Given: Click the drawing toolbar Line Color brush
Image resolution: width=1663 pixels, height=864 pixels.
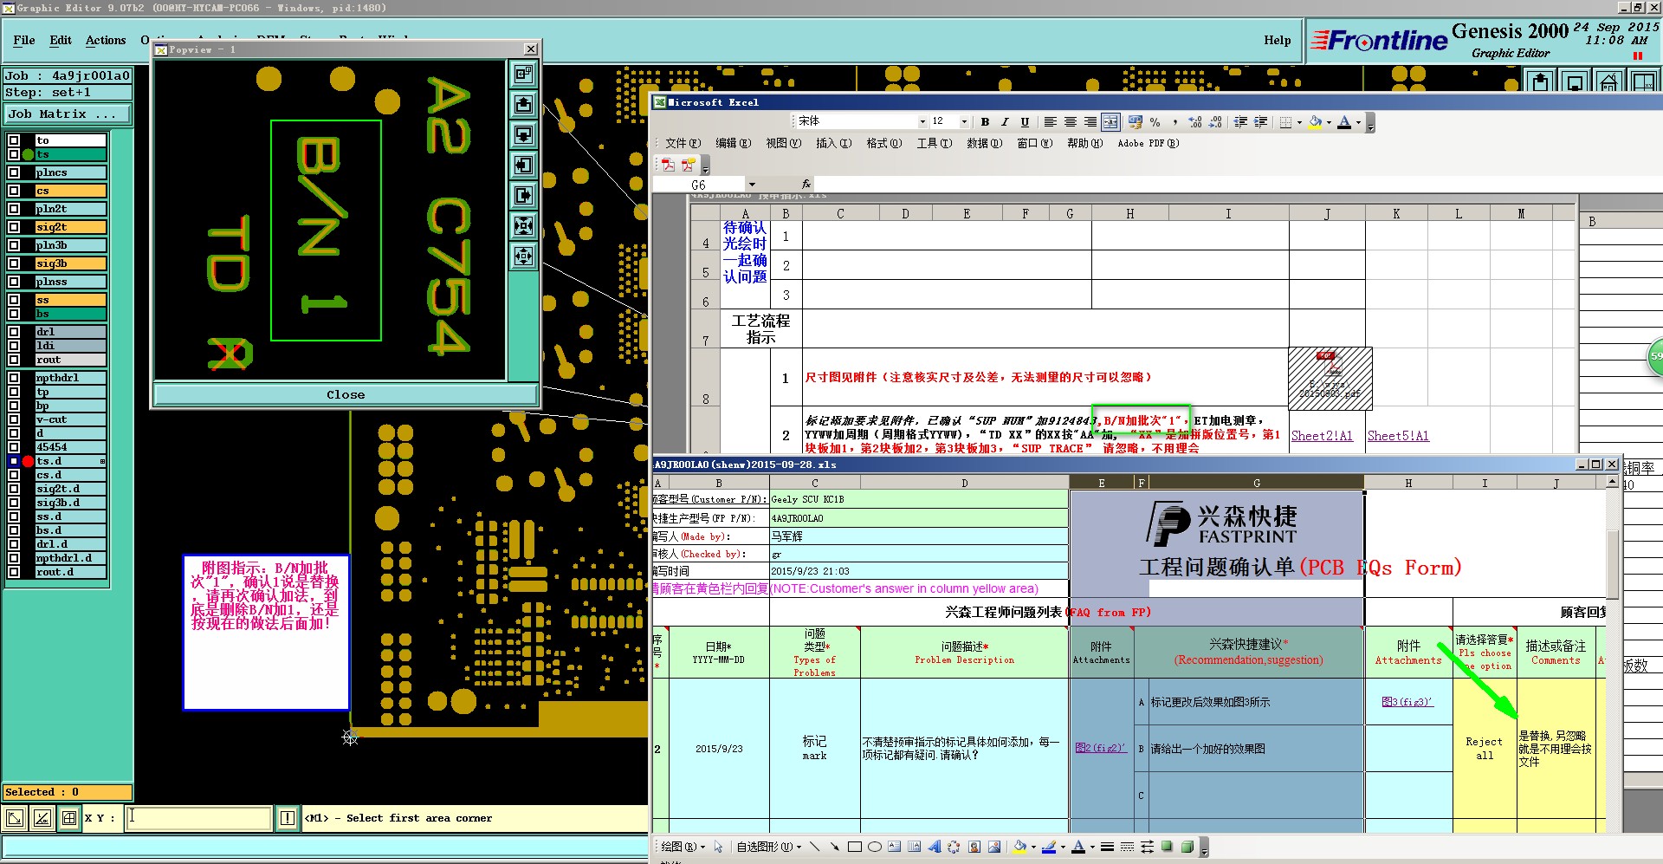Looking at the screenshot, I should coord(1048,847).
